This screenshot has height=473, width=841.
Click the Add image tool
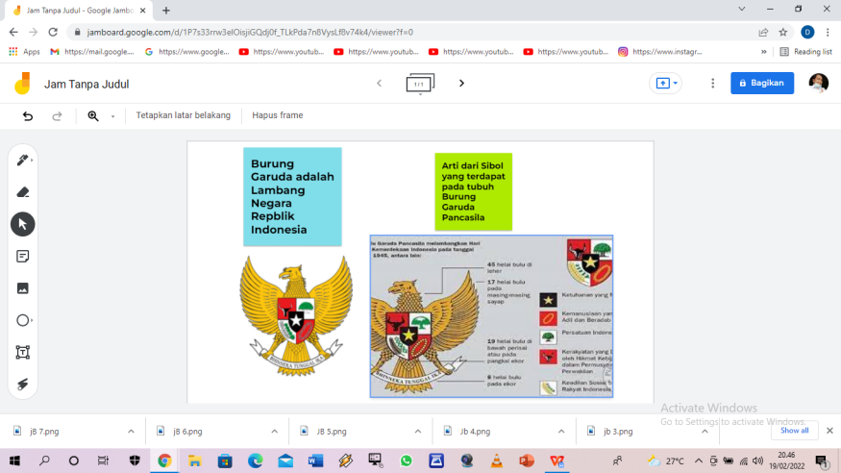point(22,288)
